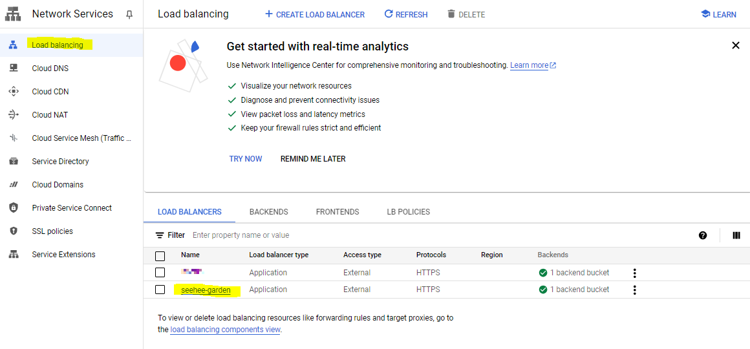Click Try Now in the analytics banner

point(246,159)
